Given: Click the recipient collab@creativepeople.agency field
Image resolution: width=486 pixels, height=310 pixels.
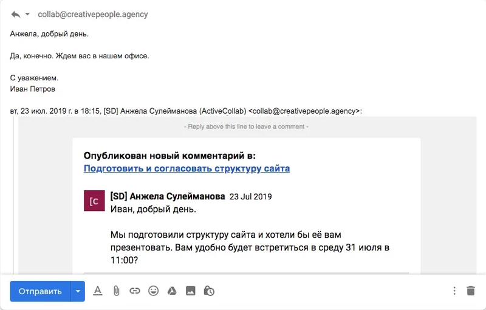Looking at the screenshot, I should [92, 14].
